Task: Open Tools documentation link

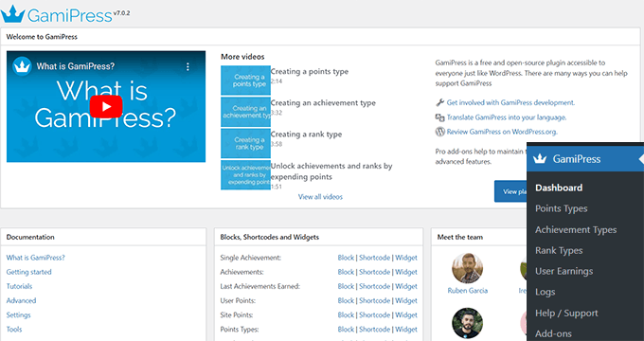Action: click(x=14, y=330)
